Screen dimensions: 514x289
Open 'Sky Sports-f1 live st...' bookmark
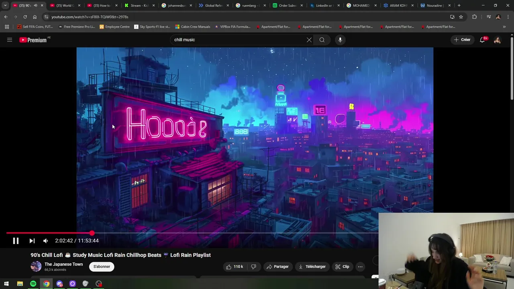point(152,27)
